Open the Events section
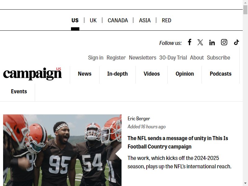248x186 pixels. 19,91
